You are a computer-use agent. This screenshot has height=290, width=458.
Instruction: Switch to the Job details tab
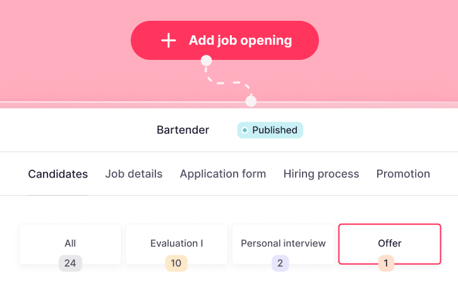[134, 174]
